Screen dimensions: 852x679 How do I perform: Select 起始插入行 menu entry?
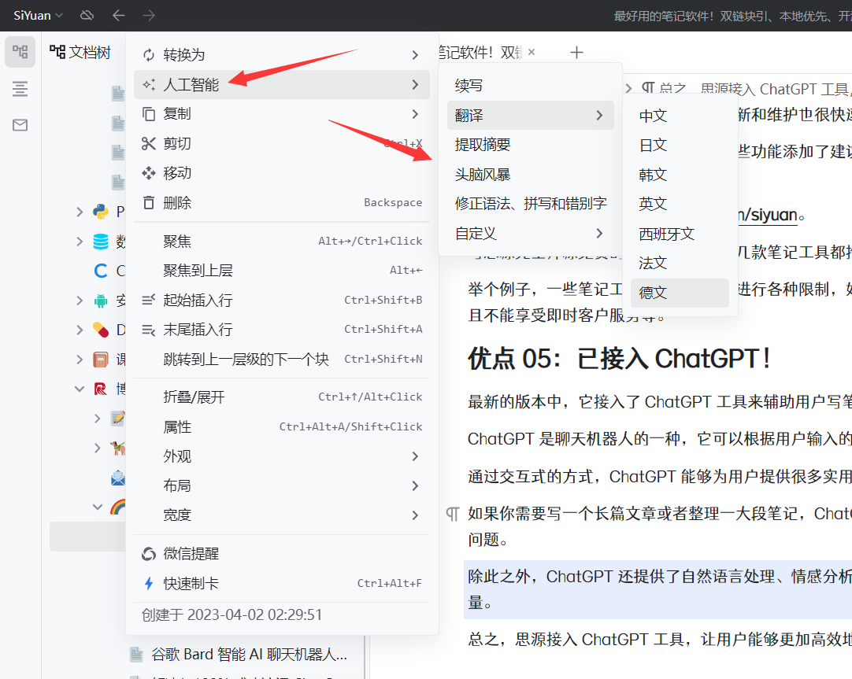click(281, 300)
